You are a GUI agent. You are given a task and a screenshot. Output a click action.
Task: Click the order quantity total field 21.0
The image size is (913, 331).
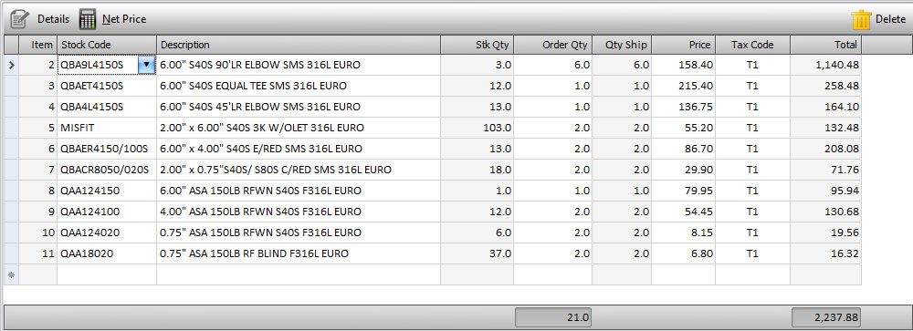coord(553,317)
